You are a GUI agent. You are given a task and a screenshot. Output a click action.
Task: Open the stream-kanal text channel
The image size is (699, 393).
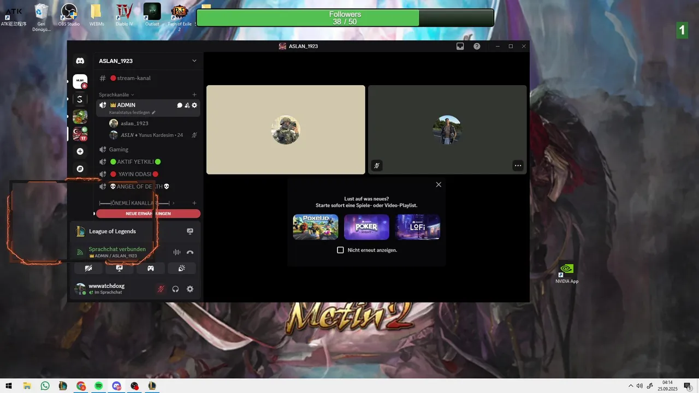(x=148, y=78)
